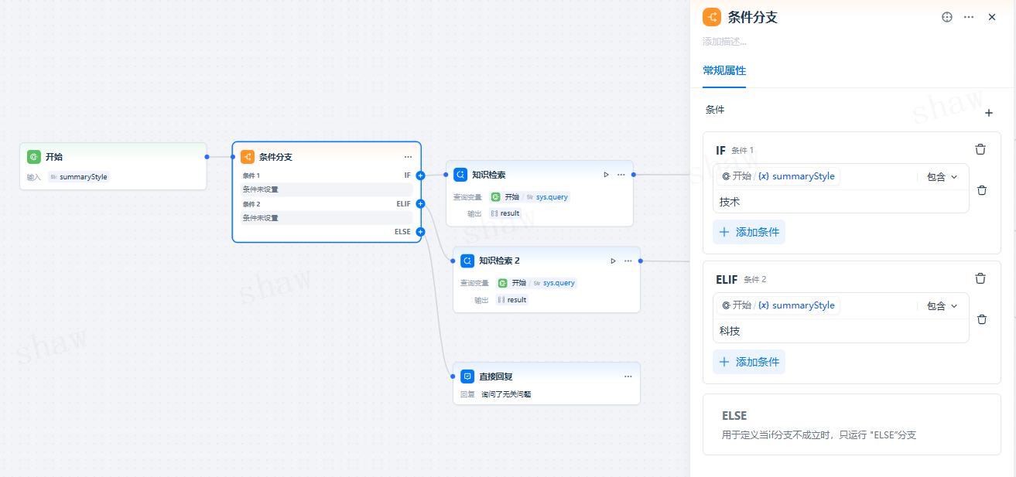Run the 知识检索 2 node with play icon
The width and height of the screenshot is (1016, 477).
pyautogui.click(x=613, y=261)
